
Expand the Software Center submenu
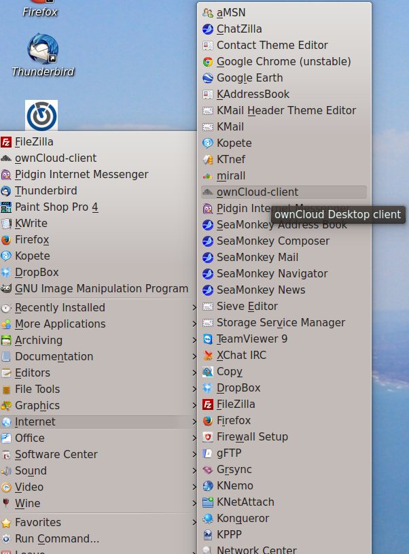pyautogui.click(x=99, y=455)
